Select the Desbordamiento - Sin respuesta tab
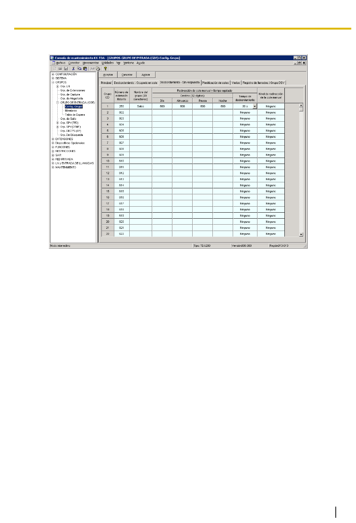The height and width of the screenshot is (523, 356). [x=180, y=82]
